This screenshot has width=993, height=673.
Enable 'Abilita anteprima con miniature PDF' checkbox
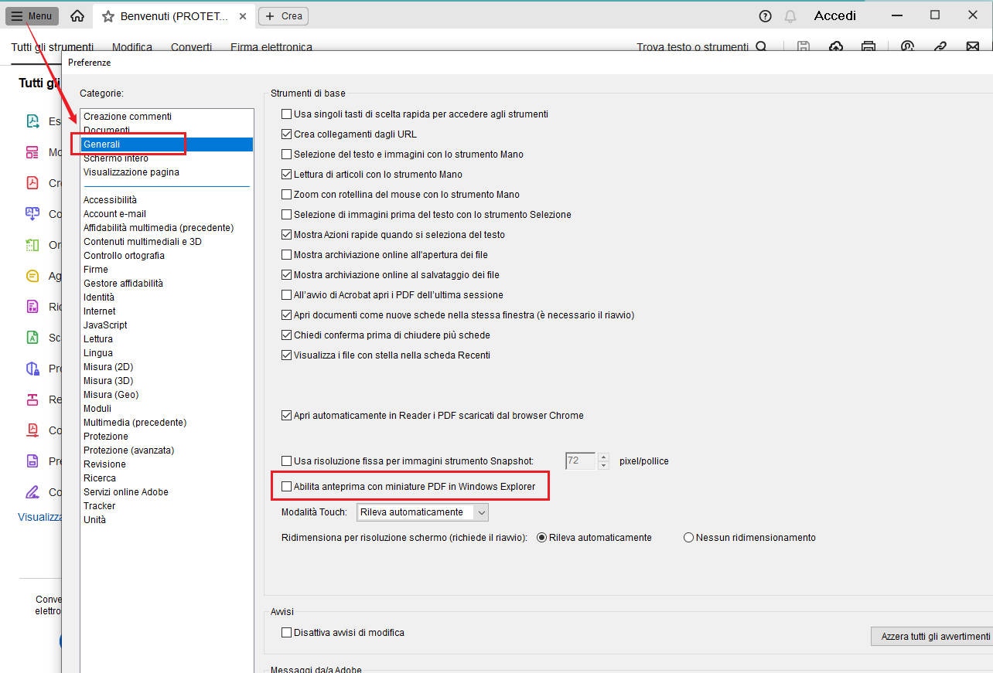287,487
